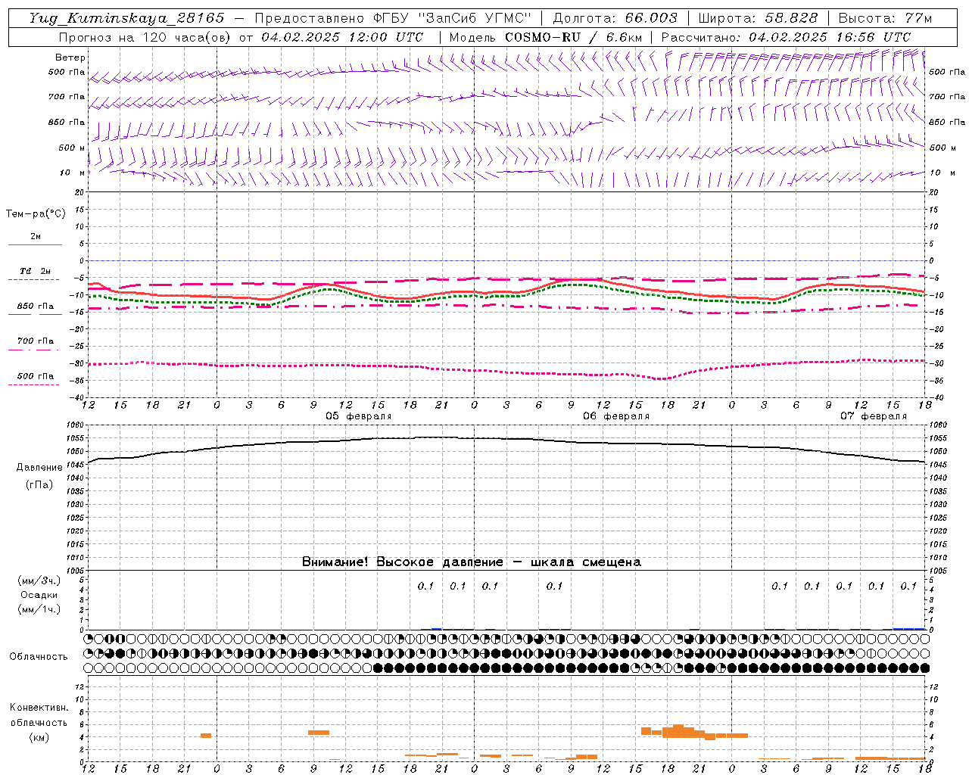Click the Облачность panel label
The height and width of the screenshot is (775, 969).
point(39,657)
